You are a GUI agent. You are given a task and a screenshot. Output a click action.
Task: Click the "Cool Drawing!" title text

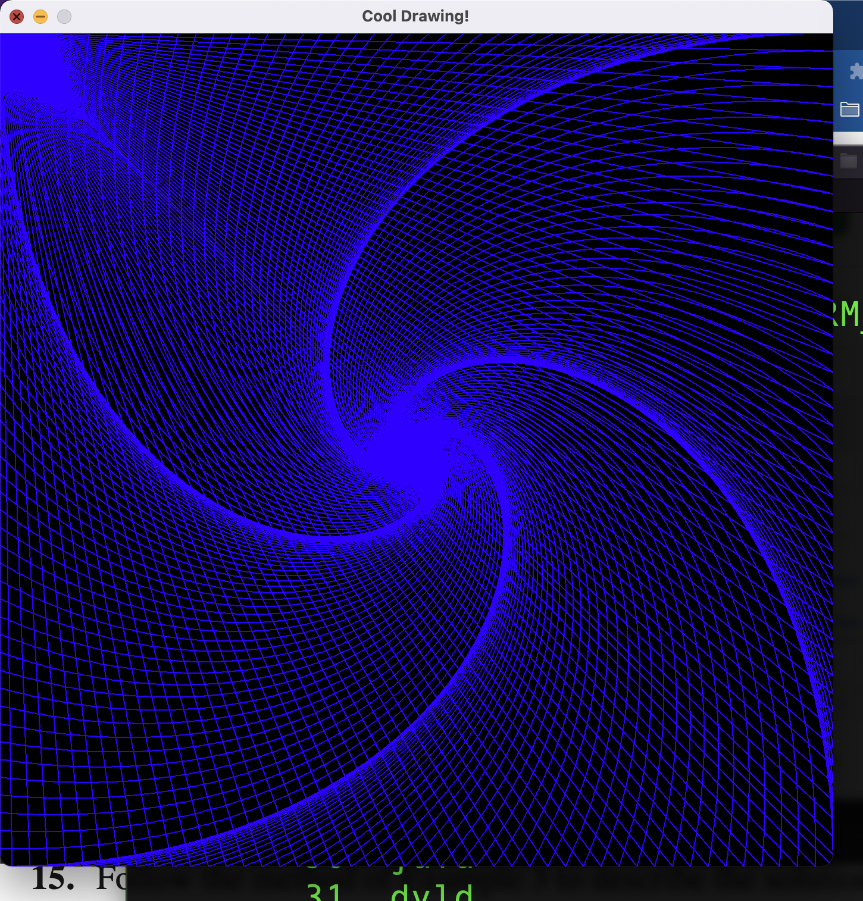pos(415,17)
